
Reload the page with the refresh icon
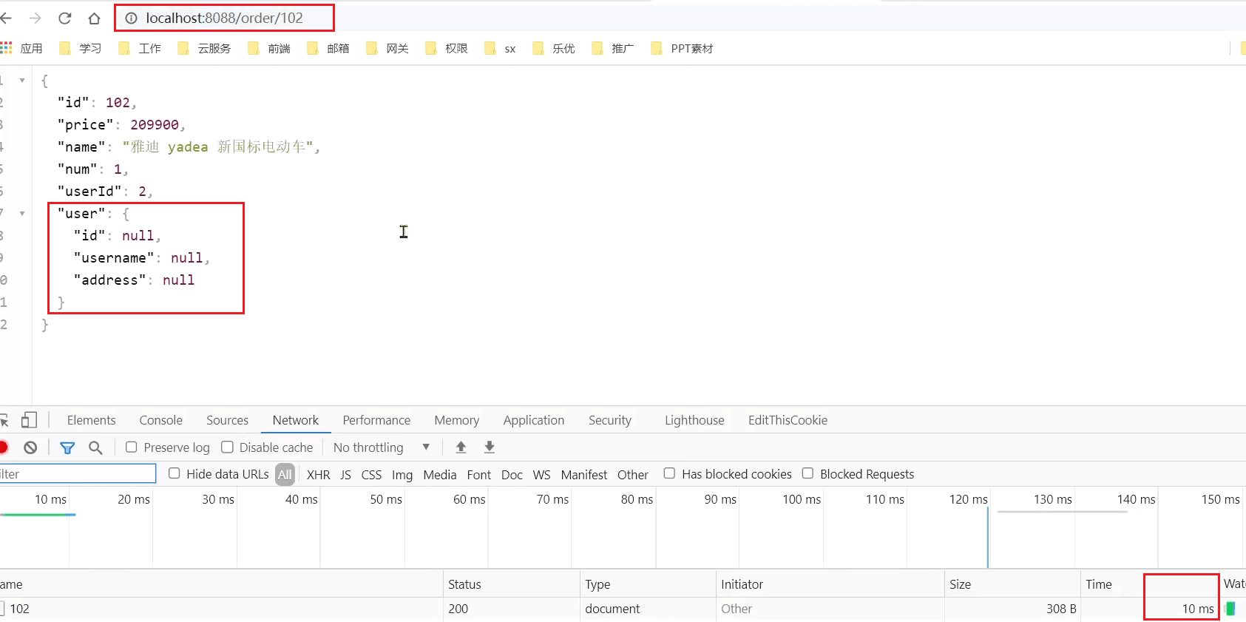point(65,18)
